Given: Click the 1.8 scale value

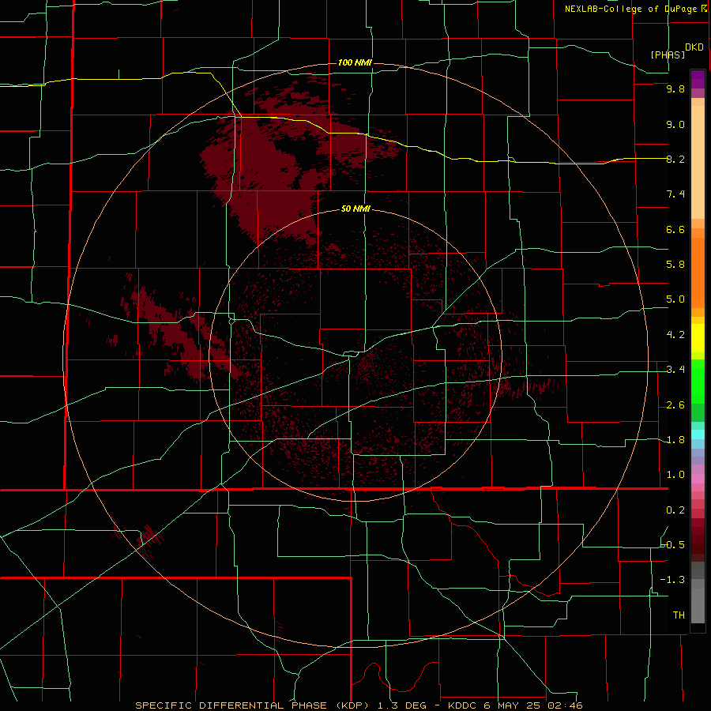Looking at the screenshot, I should [675, 440].
